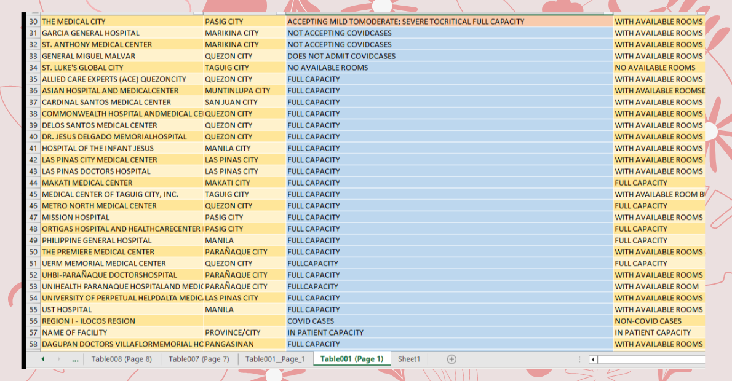Click COVID CASES cell in row 56
The width and height of the screenshot is (732, 381).
coord(449,321)
